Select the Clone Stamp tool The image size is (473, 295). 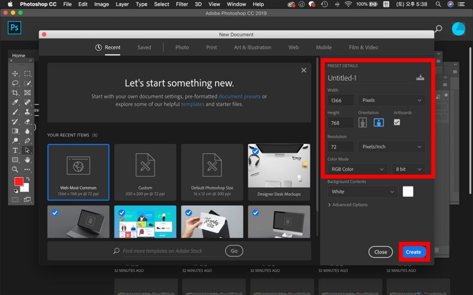pyautogui.click(x=27, y=112)
